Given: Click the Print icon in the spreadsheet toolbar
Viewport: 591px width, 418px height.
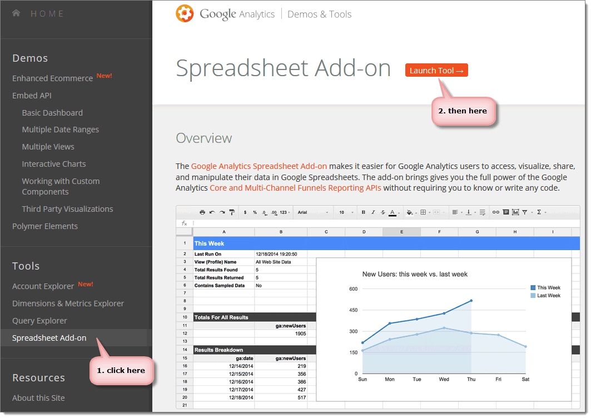Looking at the screenshot, I should coord(202,212).
